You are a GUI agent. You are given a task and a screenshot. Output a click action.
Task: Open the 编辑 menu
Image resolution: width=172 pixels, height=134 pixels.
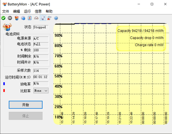16,11
